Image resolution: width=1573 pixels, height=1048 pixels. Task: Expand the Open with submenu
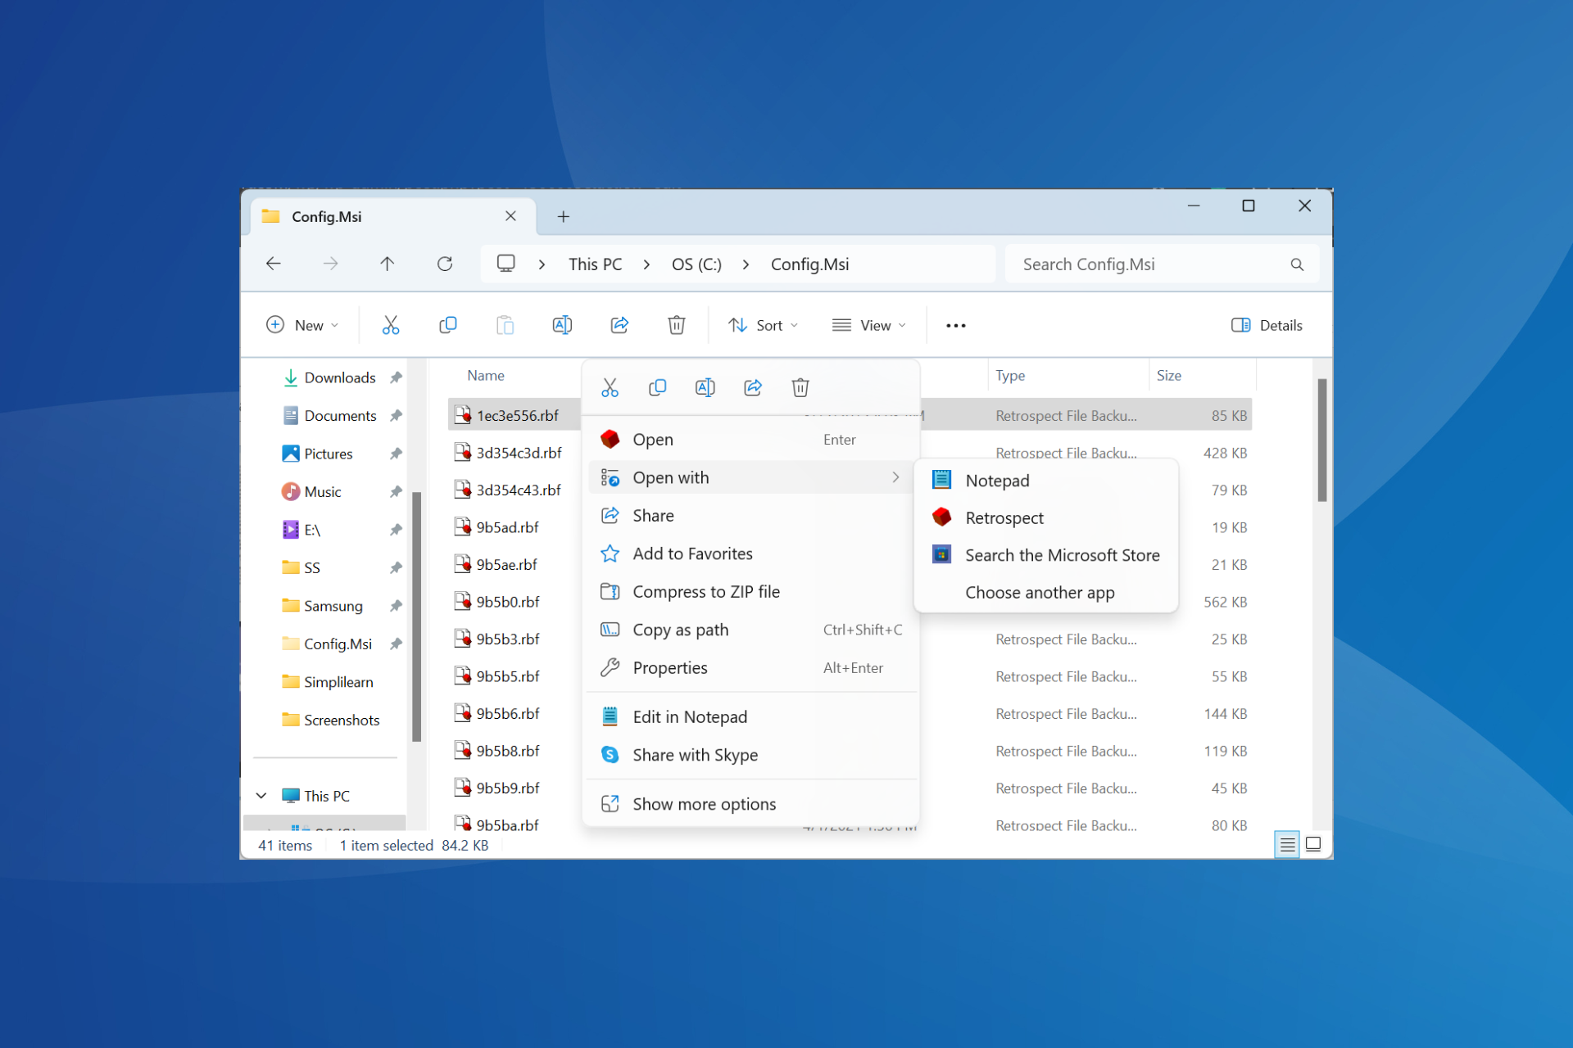[751, 477]
